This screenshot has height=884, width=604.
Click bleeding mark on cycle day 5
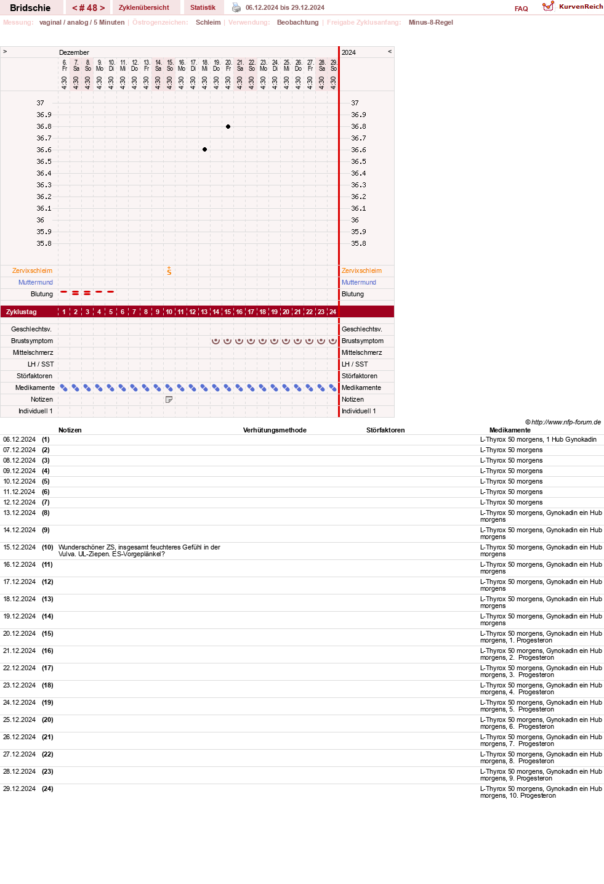[111, 292]
